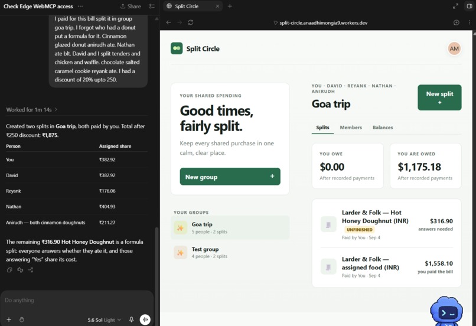Click the Check Edge WebMCP access title
This screenshot has height=326, width=476.
coord(38,6)
